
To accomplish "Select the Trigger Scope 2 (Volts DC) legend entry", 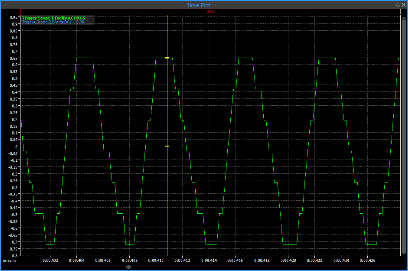I will (x=46, y=22).
